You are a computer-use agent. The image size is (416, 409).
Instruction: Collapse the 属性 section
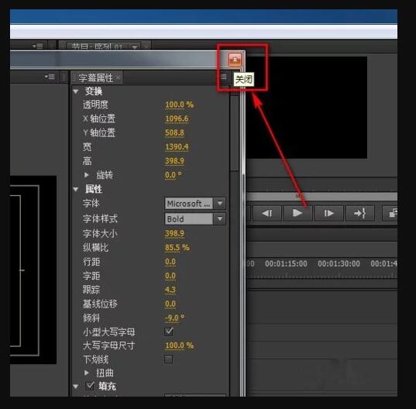(76, 189)
